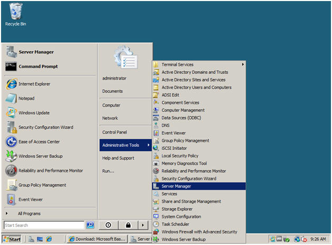
Task: Launch ADSI Edit from Administrative Tools
Action: tap(199, 95)
